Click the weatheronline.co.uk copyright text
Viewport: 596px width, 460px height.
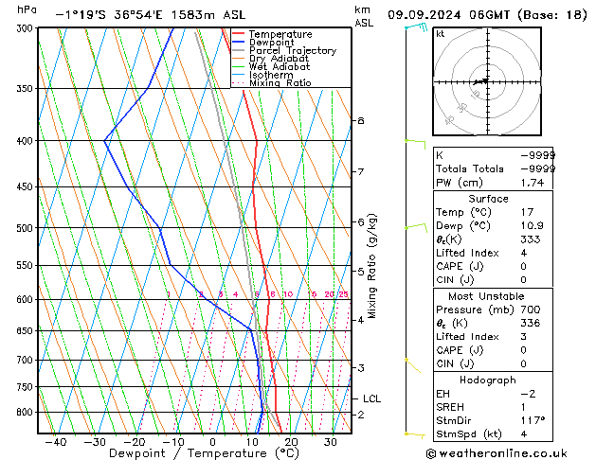click(497, 453)
